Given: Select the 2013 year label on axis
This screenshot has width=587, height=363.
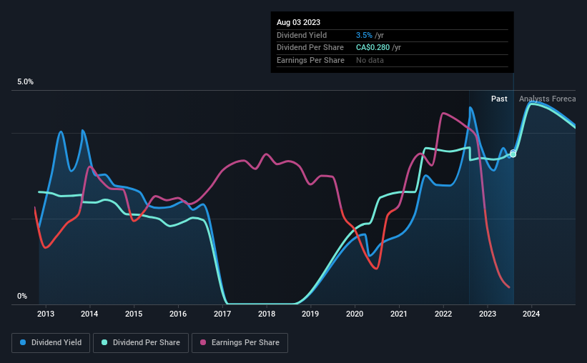Looking at the screenshot, I should click(x=46, y=314).
